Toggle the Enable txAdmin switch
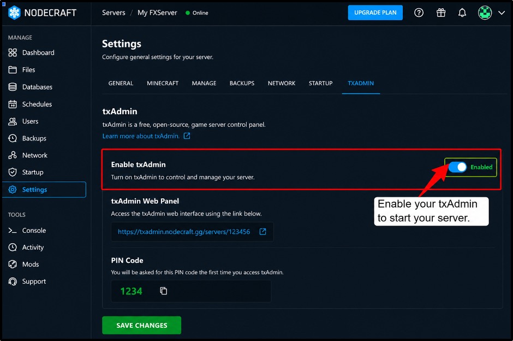513x341 pixels. tap(457, 167)
